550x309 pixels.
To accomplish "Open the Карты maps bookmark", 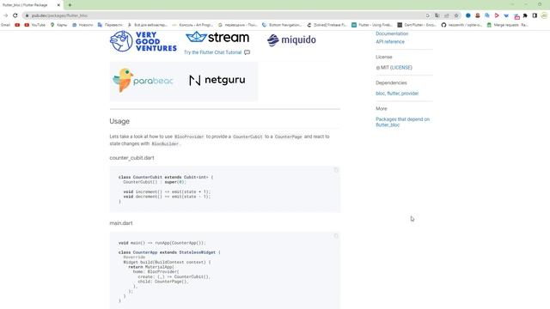I will (x=58, y=25).
